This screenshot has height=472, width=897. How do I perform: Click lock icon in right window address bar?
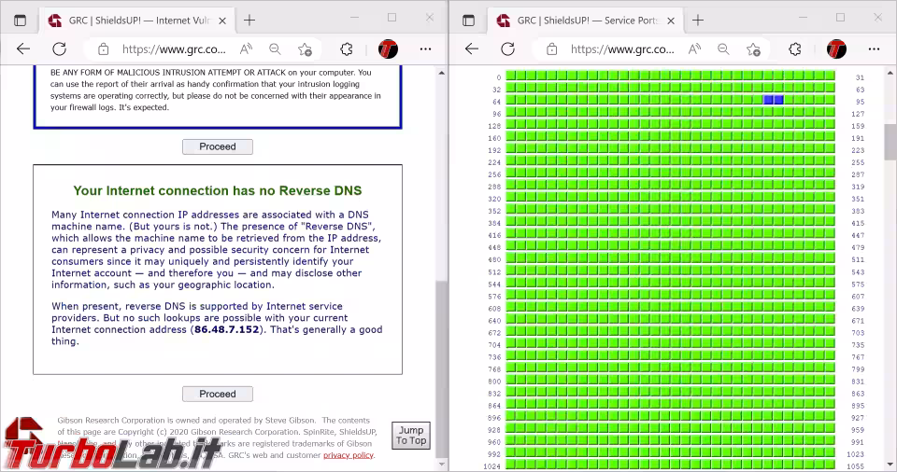coord(551,49)
